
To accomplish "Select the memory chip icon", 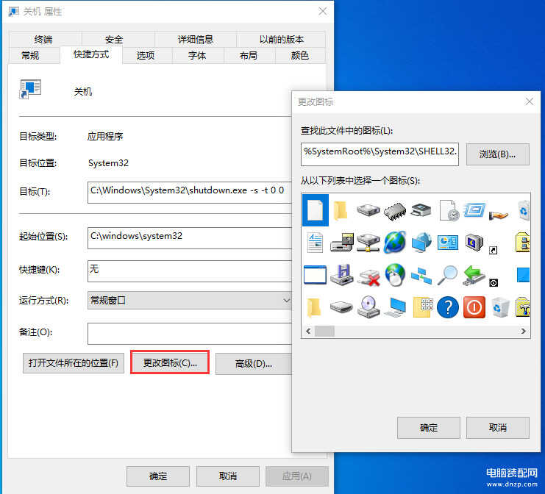I will tap(394, 211).
